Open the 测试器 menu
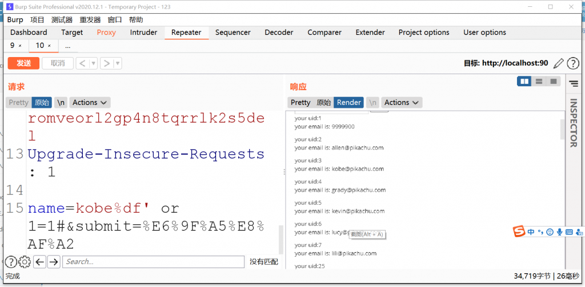585x287 pixels. (x=62, y=19)
